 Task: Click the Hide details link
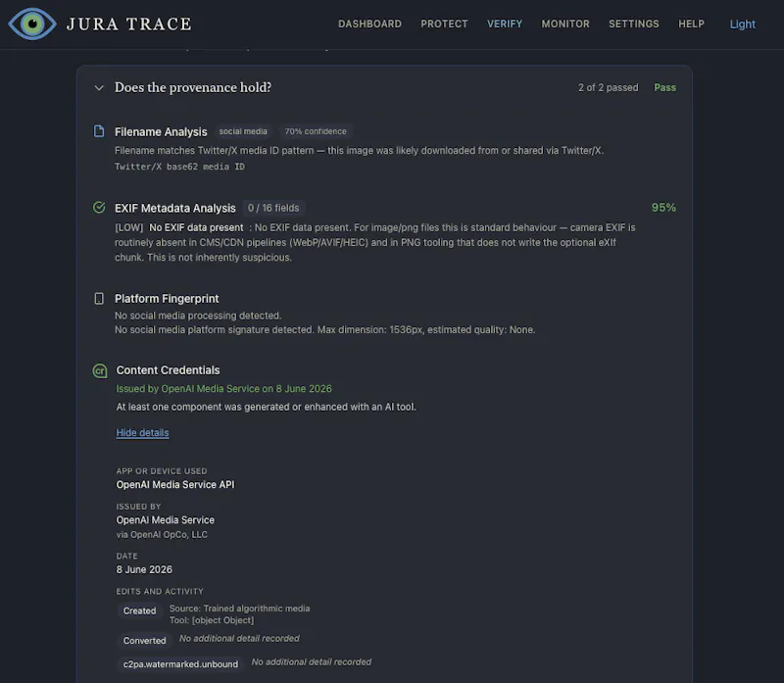coord(142,432)
